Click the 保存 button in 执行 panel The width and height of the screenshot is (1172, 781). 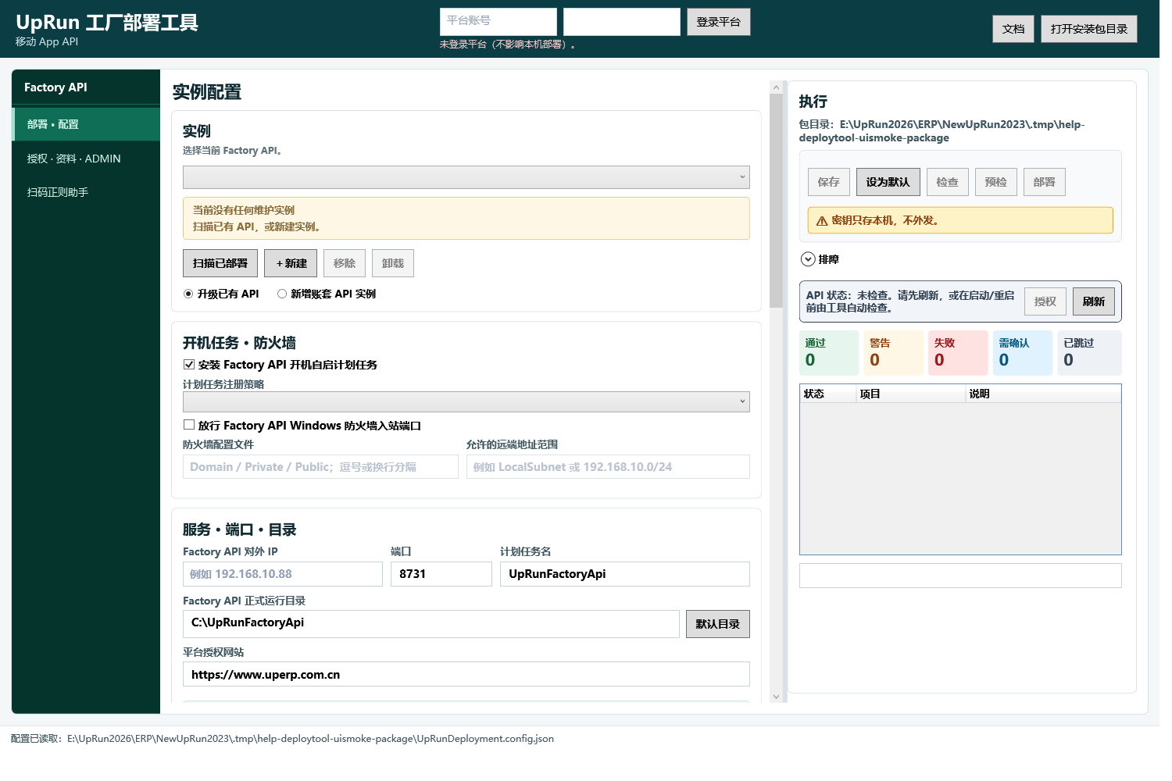829,182
